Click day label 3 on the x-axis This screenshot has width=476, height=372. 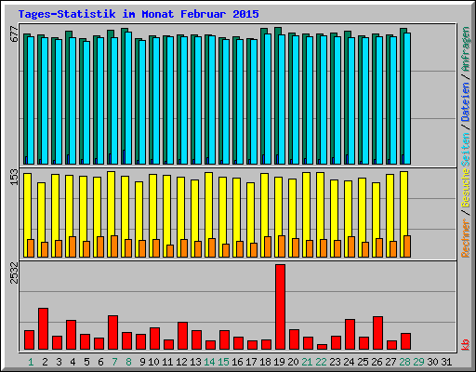click(59, 362)
